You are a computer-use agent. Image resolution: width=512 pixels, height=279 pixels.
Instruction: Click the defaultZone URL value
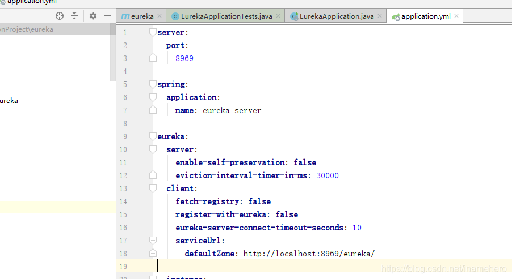pos(309,254)
